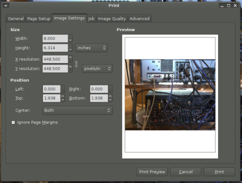Select the Image Settings tab

point(69,18)
